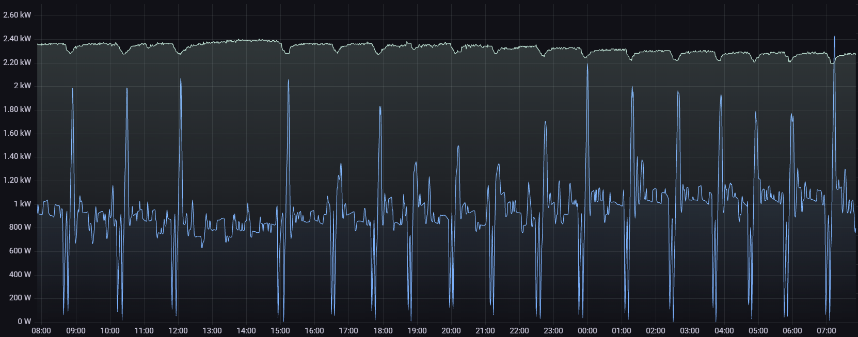Select the 10:00 time axis label
858x337 pixels.
point(109,331)
